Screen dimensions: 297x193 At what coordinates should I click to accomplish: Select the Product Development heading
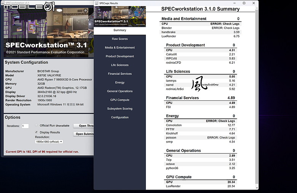(x=185, y=45)
